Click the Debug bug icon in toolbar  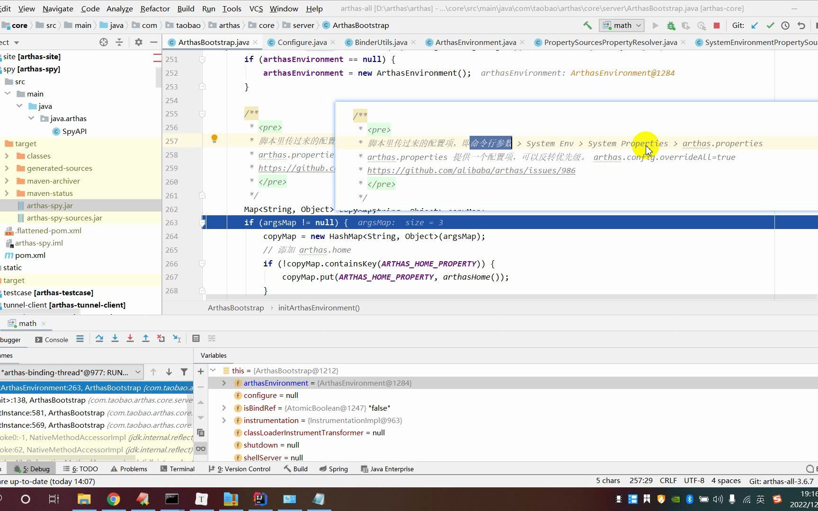(x=671, y=26)
